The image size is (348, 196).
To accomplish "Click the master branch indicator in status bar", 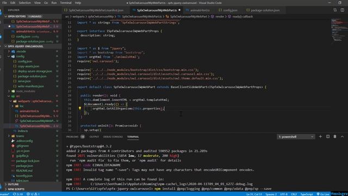I will 5,194.
